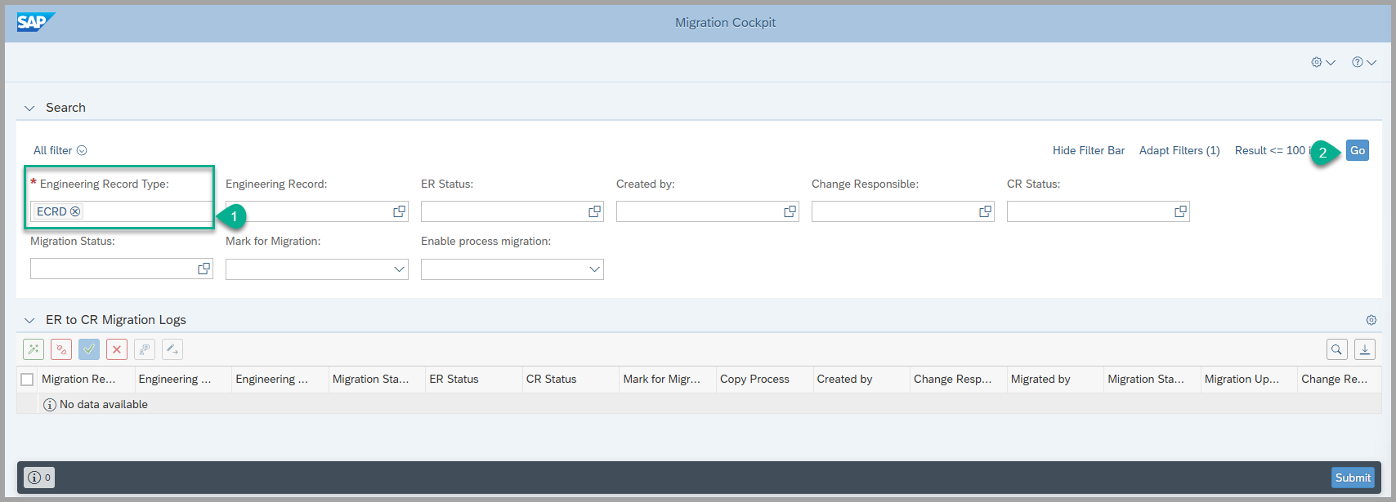Remove the ECRD token from the filter
1396x502 pixels.
pos(75,211)
